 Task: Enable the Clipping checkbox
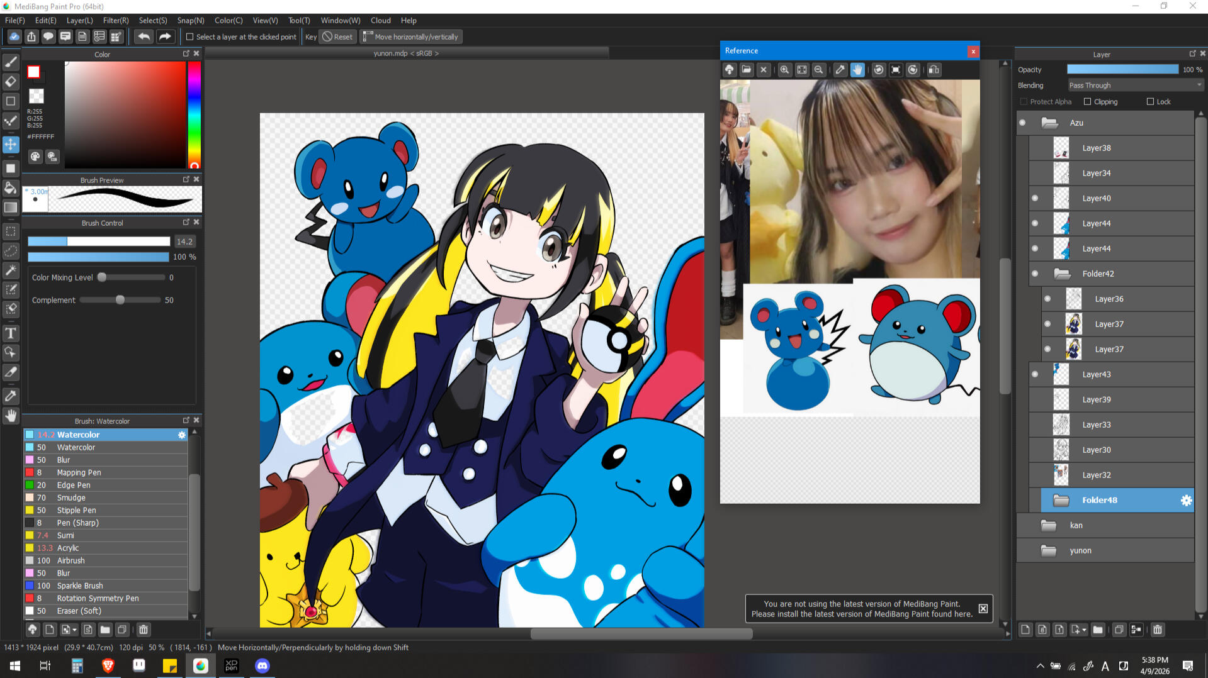[x=1087, y=101]
